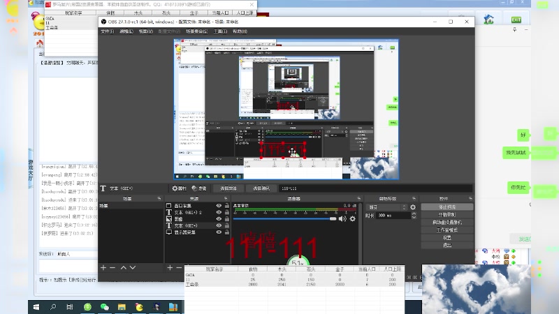The image size is (559, 314).
Task: Click the house icon beside EXIT
Action: click(488, 19)
